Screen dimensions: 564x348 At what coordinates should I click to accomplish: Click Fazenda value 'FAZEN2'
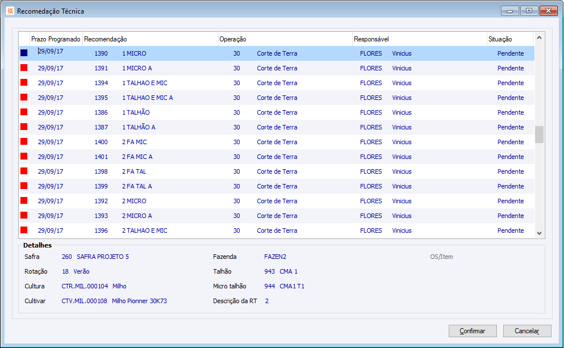point(275,257)
